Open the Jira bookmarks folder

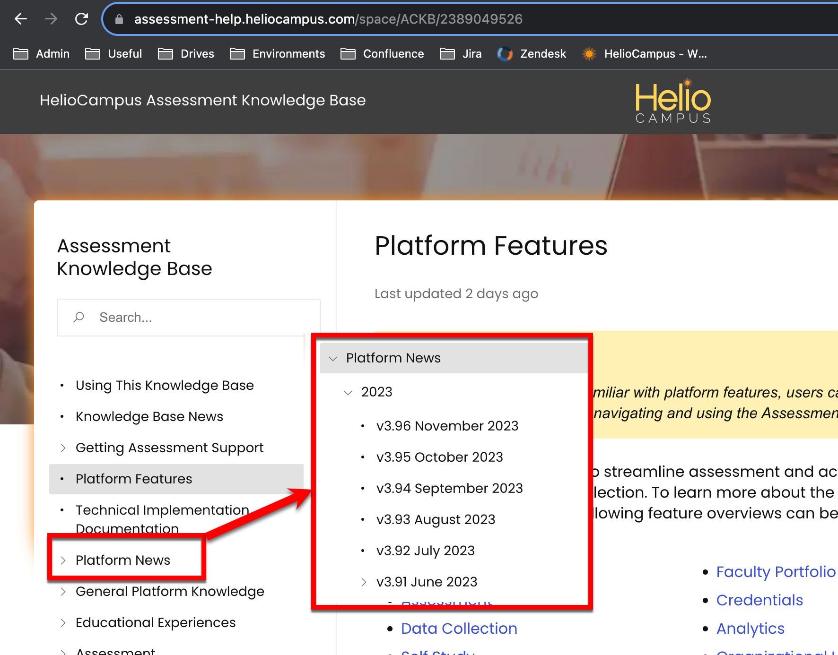tap(461, 54)
